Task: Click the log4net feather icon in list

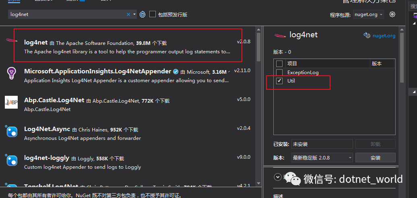Action: [x=12, y=40]
